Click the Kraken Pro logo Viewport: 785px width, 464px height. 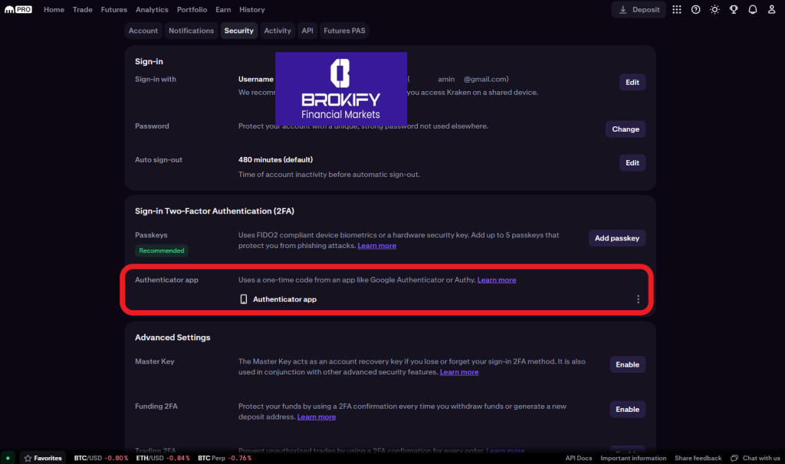[18, 9]
